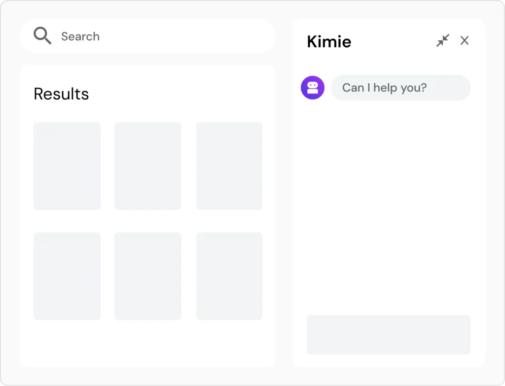The width and height of the screenshot is (505, 386).
Task: Open the first result card in top row
Action: point(67,166)
